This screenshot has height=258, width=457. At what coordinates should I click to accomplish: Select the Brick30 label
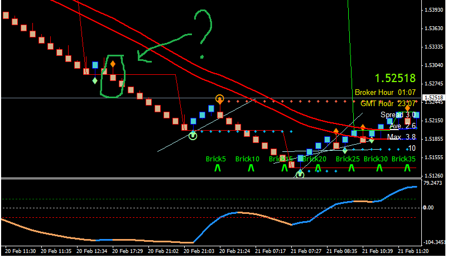tap(376, 159)
